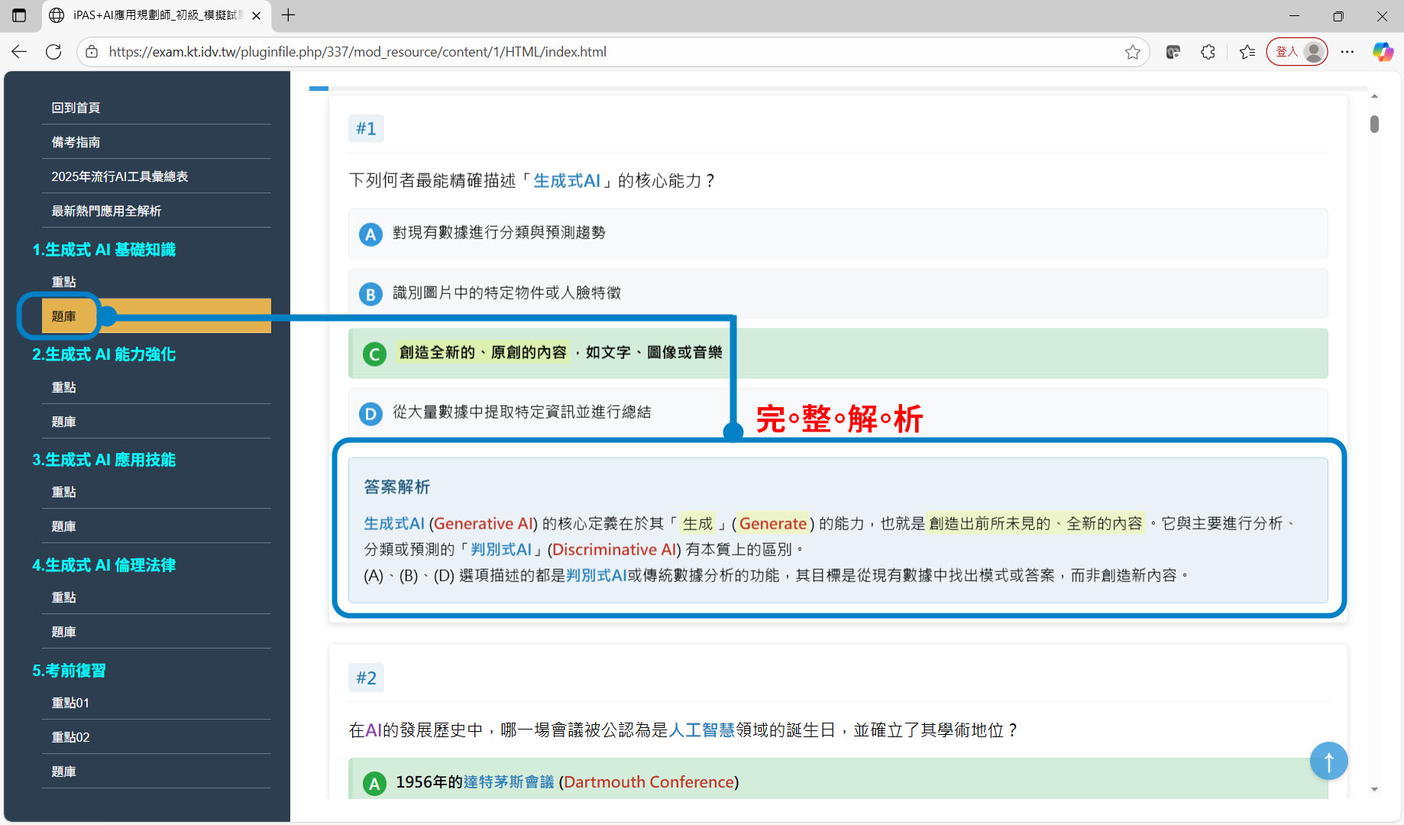The width and height of the screenshot is (1404, 825).
Task: Open 重點 under 1.生成式 AI 基礎知識
Action: click(x=157, y=282)
